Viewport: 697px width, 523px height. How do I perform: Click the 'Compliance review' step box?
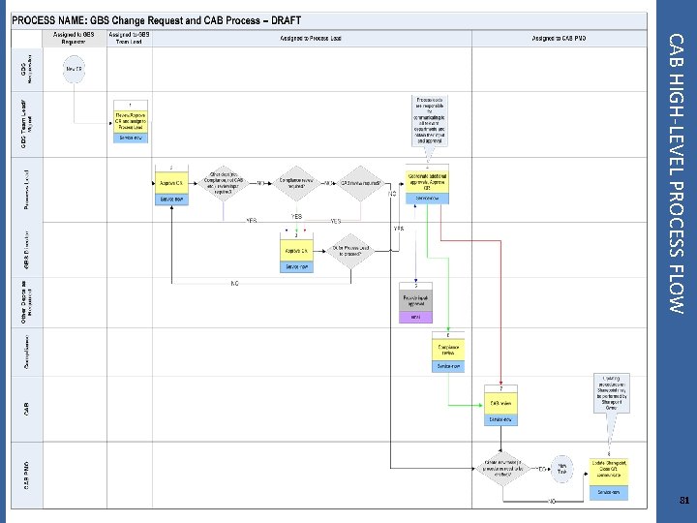pyautogui.click(x=448, y=350)
